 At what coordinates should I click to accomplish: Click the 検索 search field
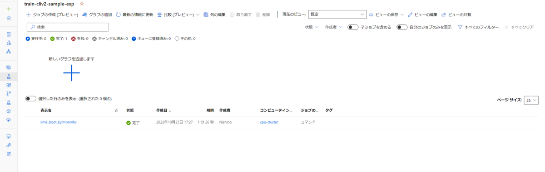67,27
